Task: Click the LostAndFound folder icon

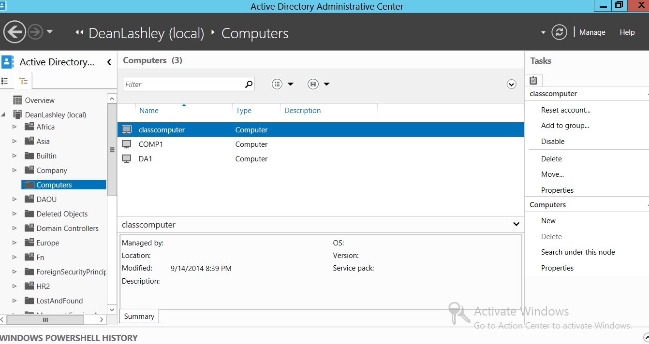Action: (29, 301)
